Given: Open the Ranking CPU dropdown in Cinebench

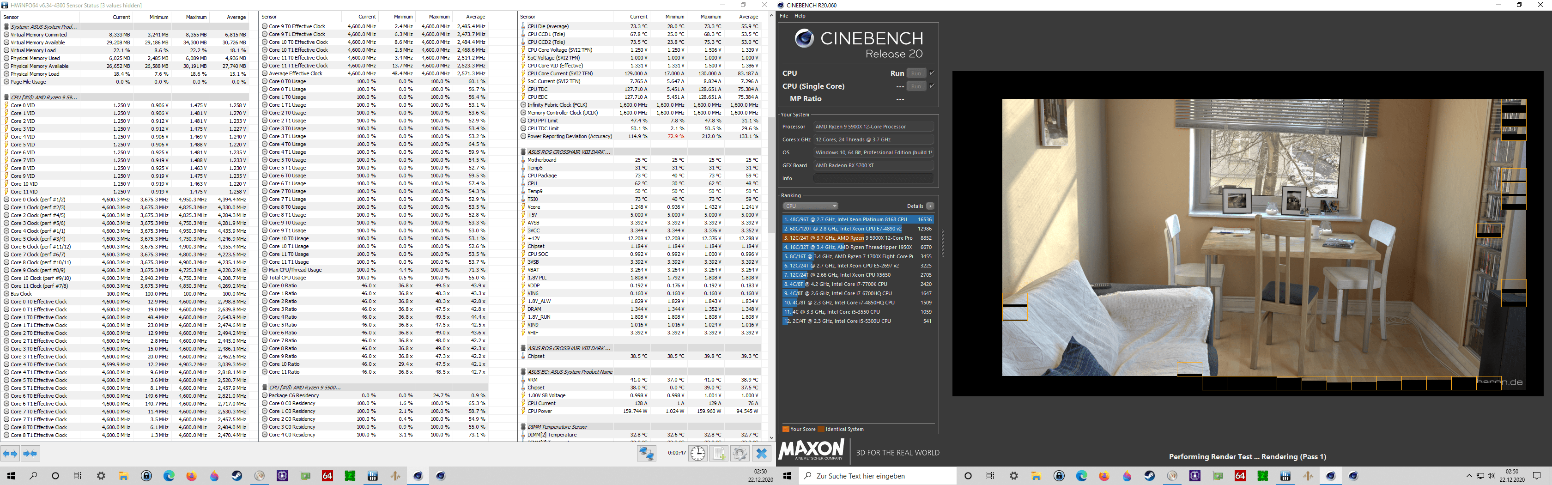Looking at the screenshot, I should 810,206.
